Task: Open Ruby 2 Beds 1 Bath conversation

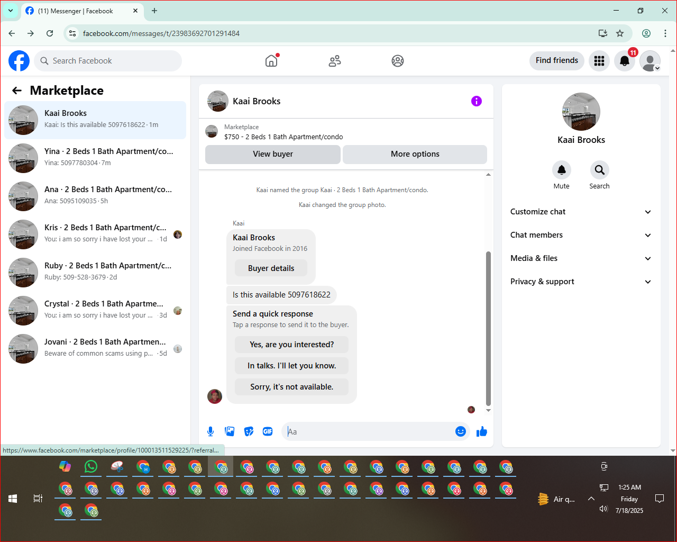Action: [95, 273]
